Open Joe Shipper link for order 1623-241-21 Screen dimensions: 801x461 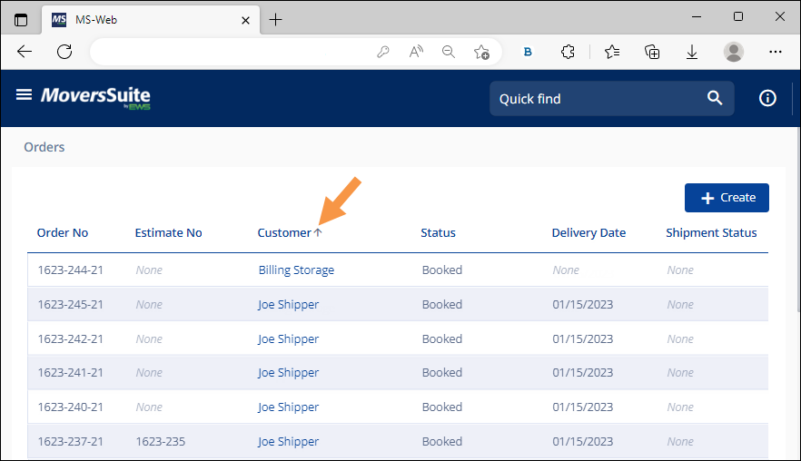coord(288,373)
